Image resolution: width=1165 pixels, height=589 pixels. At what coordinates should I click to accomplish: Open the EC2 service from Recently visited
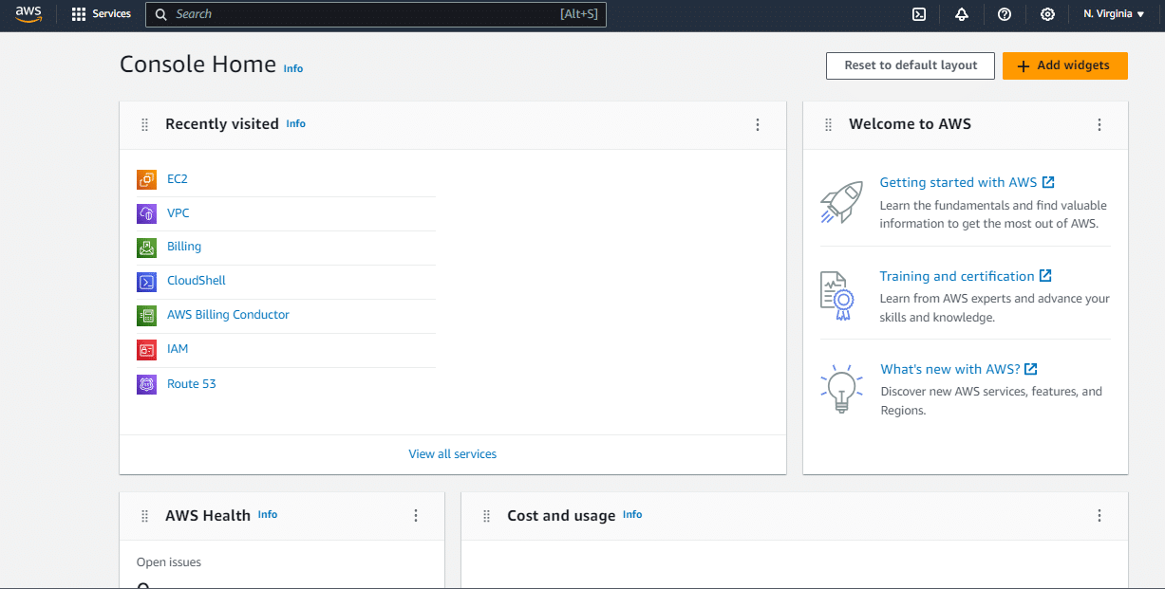(x=178, y=178)
